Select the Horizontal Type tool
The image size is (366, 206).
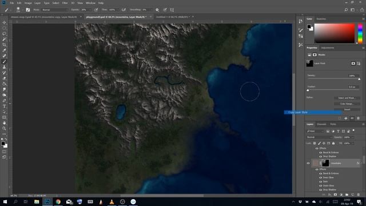4,106
